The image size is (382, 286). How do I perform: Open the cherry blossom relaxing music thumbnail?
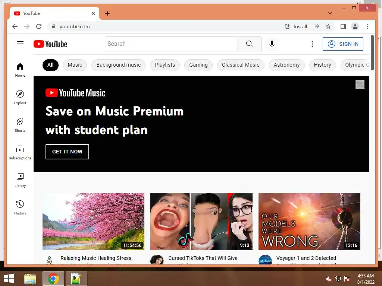tap(93, 222)
